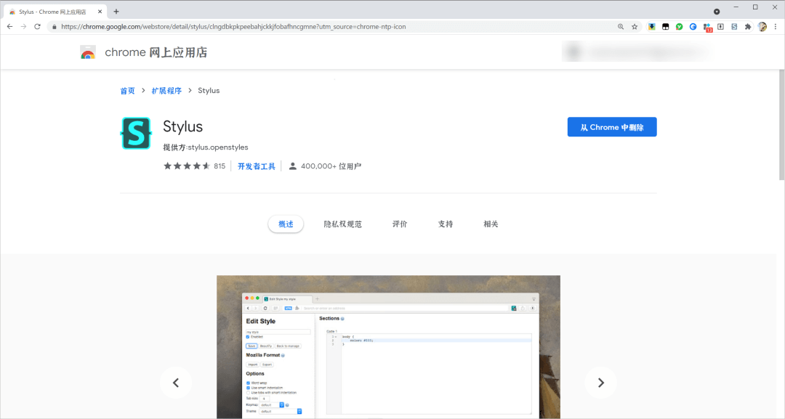Click 从 Chrome 中删除 button

tap(612, 127)
